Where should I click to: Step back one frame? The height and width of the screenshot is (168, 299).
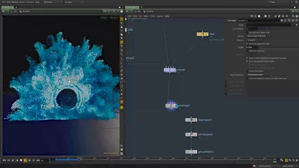click(x=13, y=161)
